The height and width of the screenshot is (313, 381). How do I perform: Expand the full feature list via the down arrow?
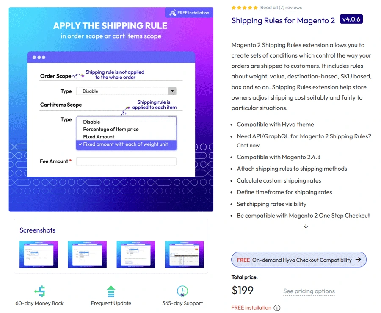coord(306,227)
